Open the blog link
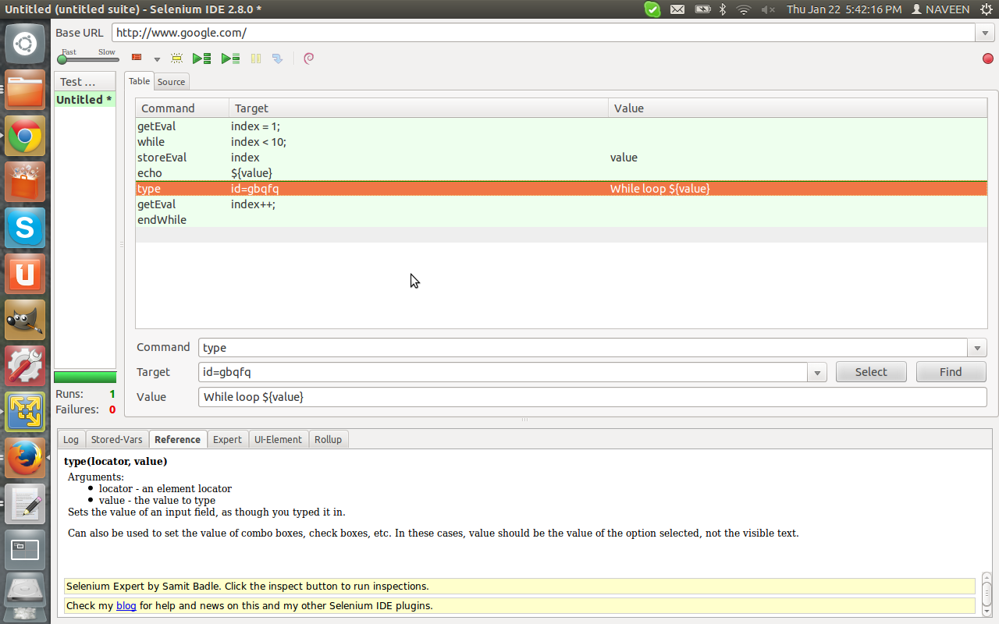Screen dimensions: 999x624 pos(126,605)
